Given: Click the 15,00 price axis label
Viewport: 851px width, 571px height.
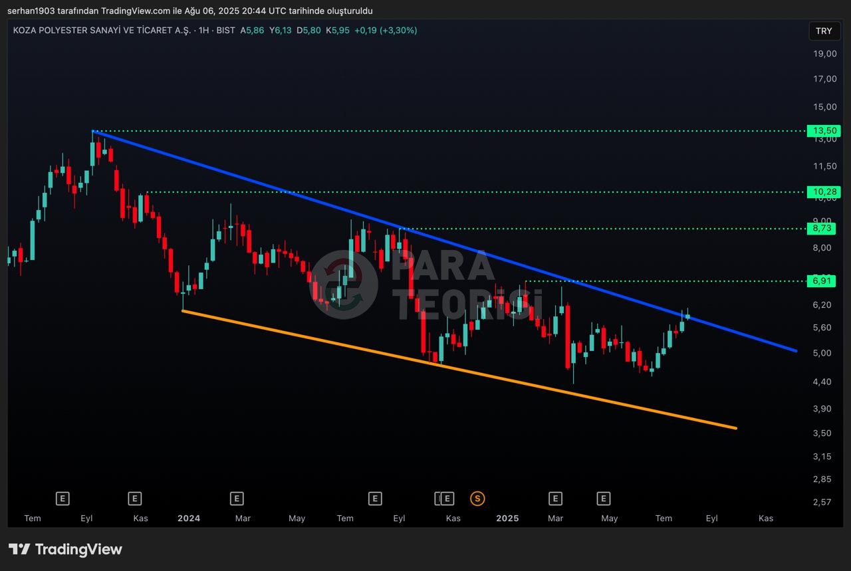Looking at the screenshot, I should (x=825, y=106).
